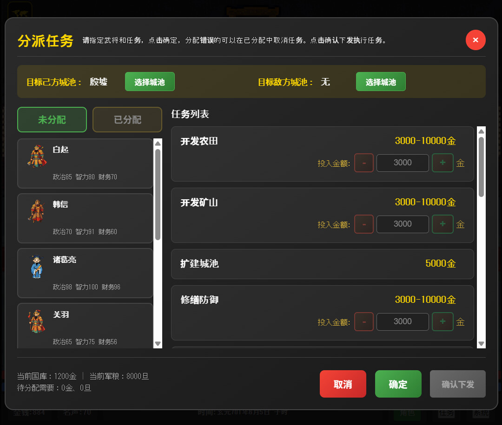Decrease 开发农田 investment with minus button
This screenshot has height=425, width=502.
[x=364, y=163]
